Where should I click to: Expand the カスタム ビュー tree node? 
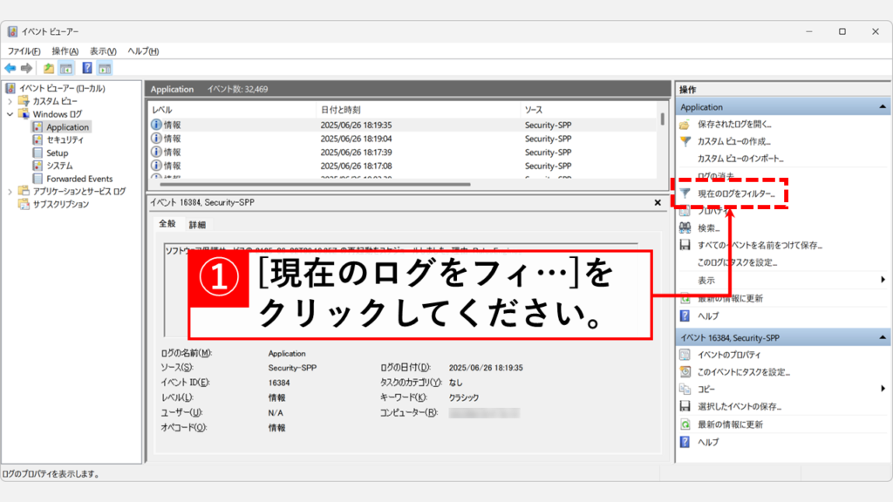tap(10, 101)
